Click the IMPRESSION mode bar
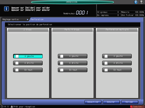 [72, 2]
